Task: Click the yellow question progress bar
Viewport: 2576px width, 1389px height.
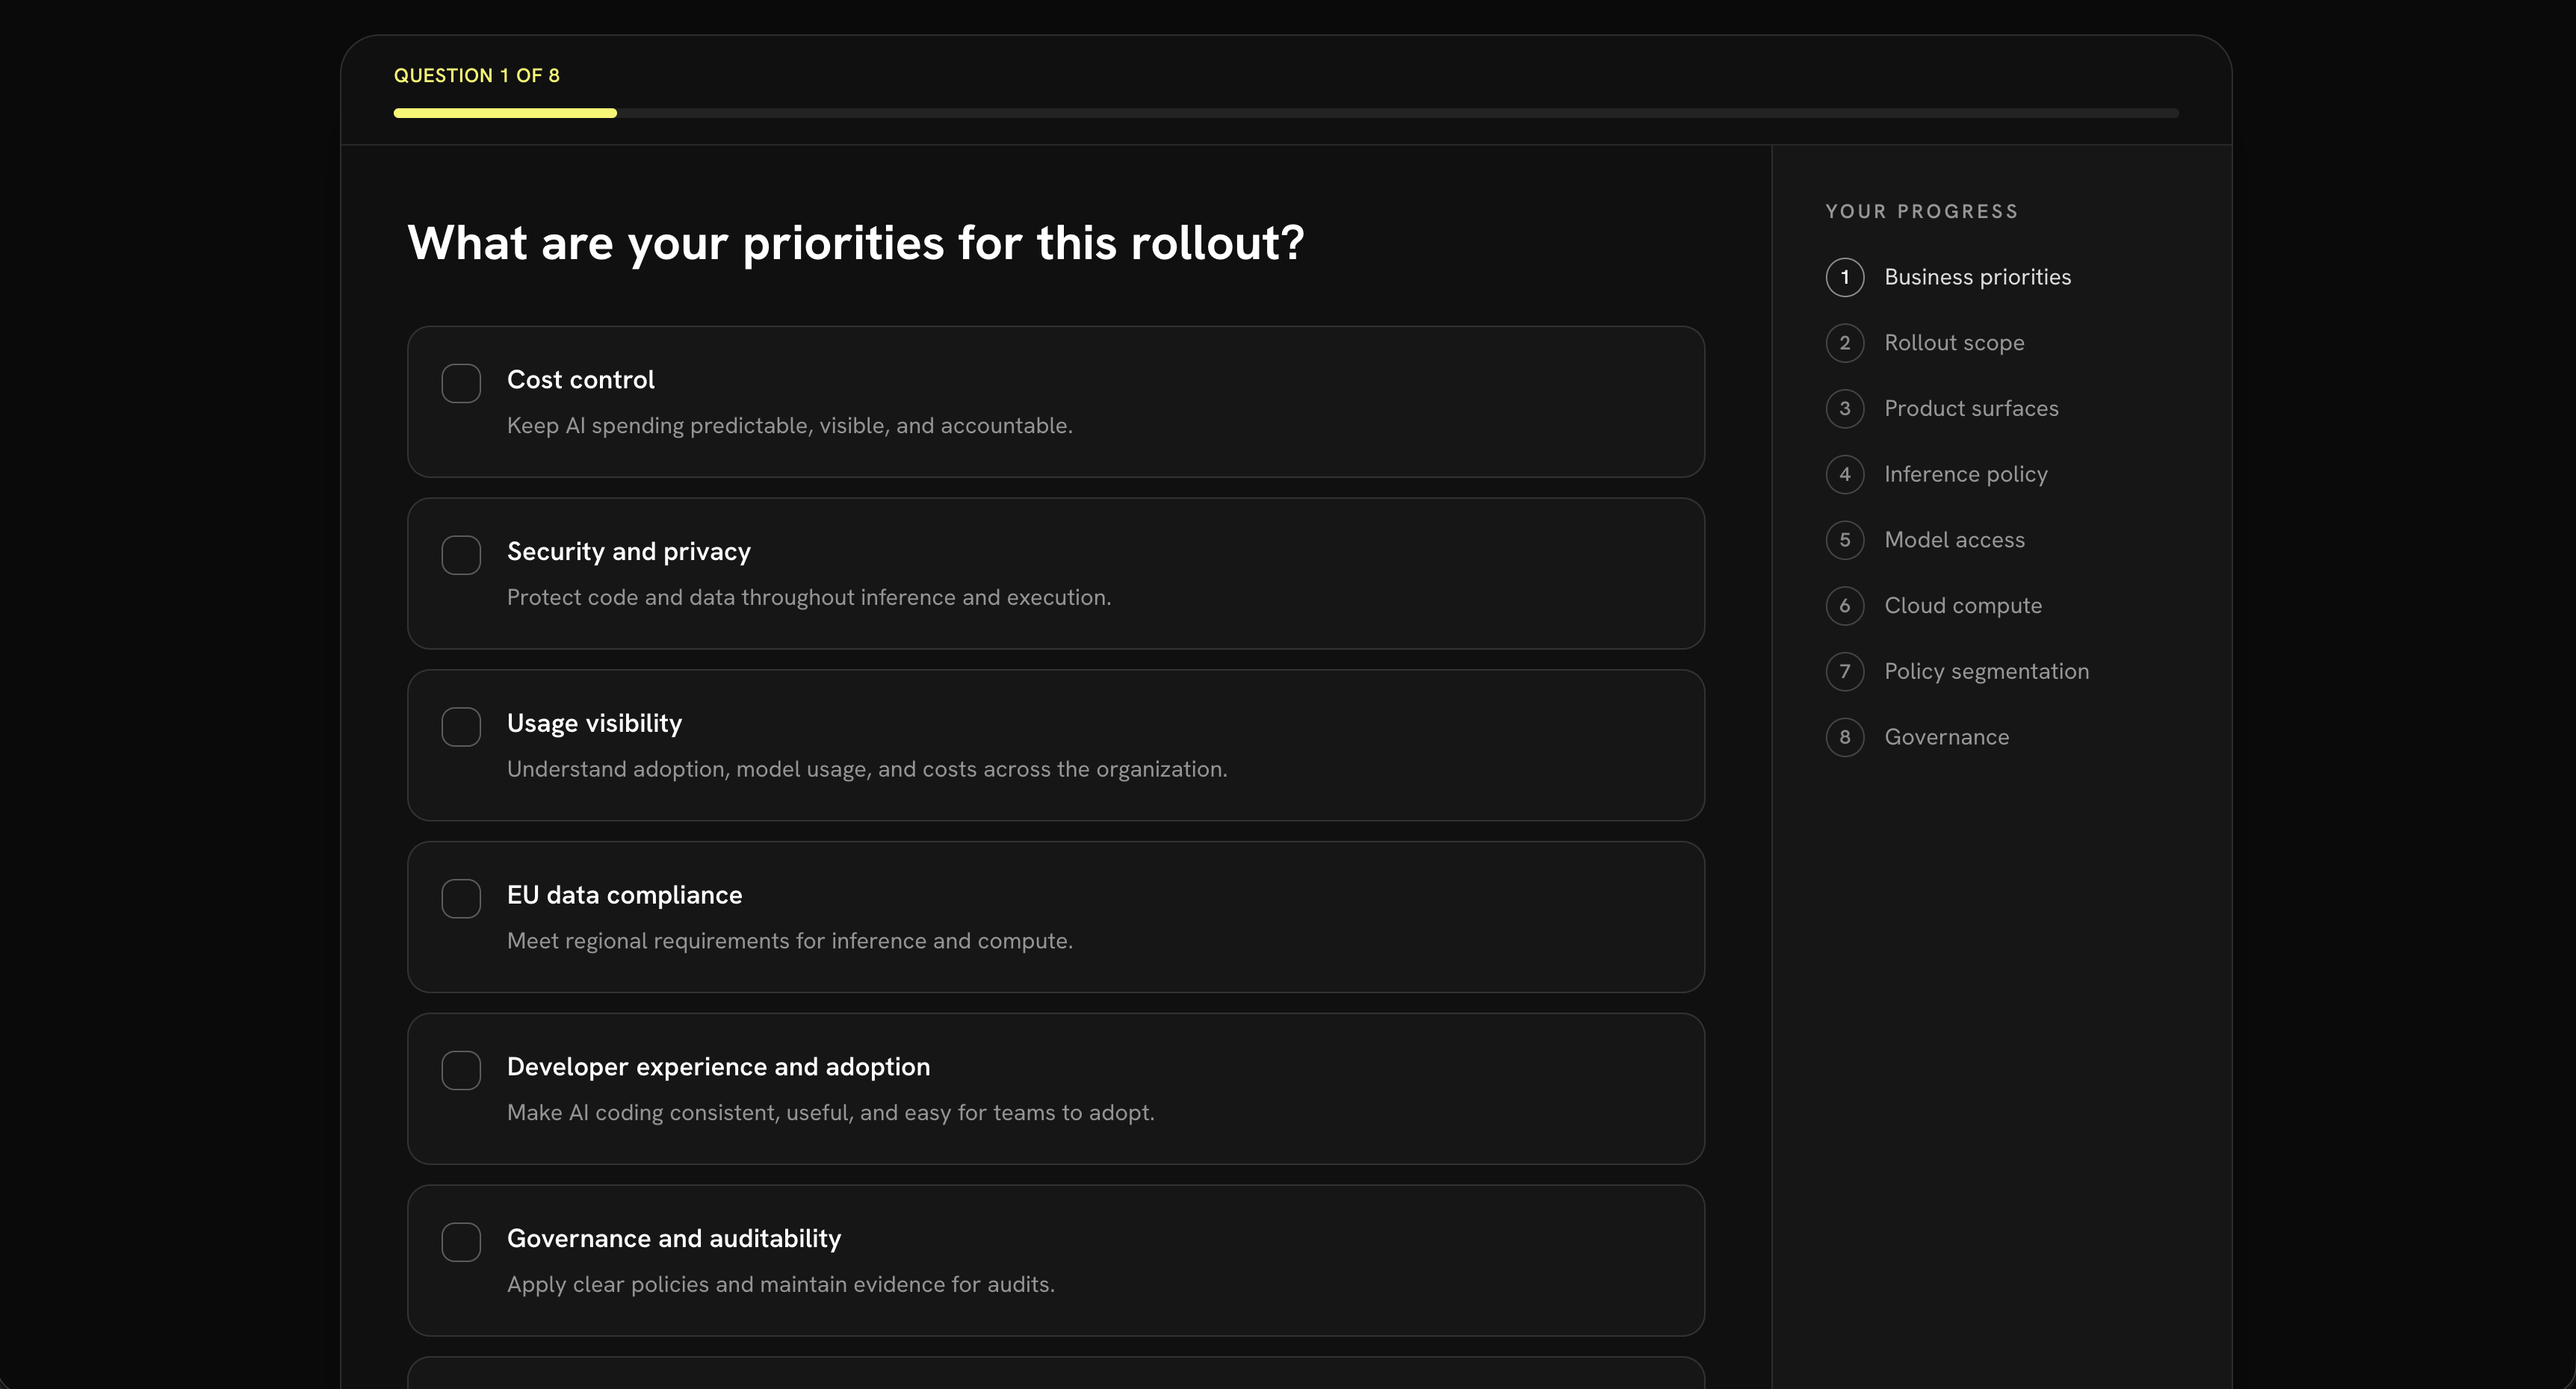Action: [x=505, y=113]
